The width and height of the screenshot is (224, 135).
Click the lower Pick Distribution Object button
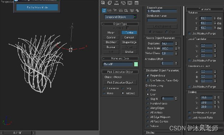[x=120, y=82]
